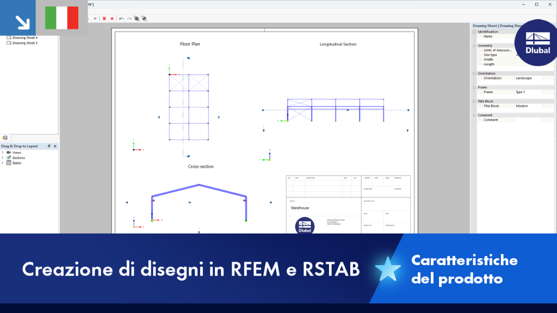Viewport: 557px width, 313px height.
Task: Click the navigator tab icon below sheet list
Action: (5, 137)
